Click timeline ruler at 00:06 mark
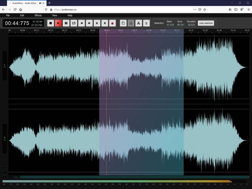 (22, 30)
